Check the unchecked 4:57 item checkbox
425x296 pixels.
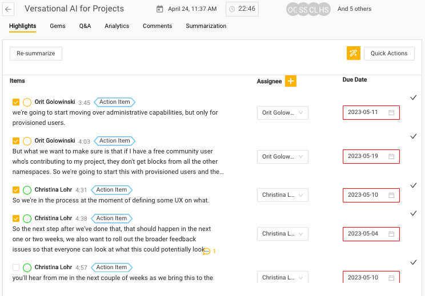(x=16, y=267)
